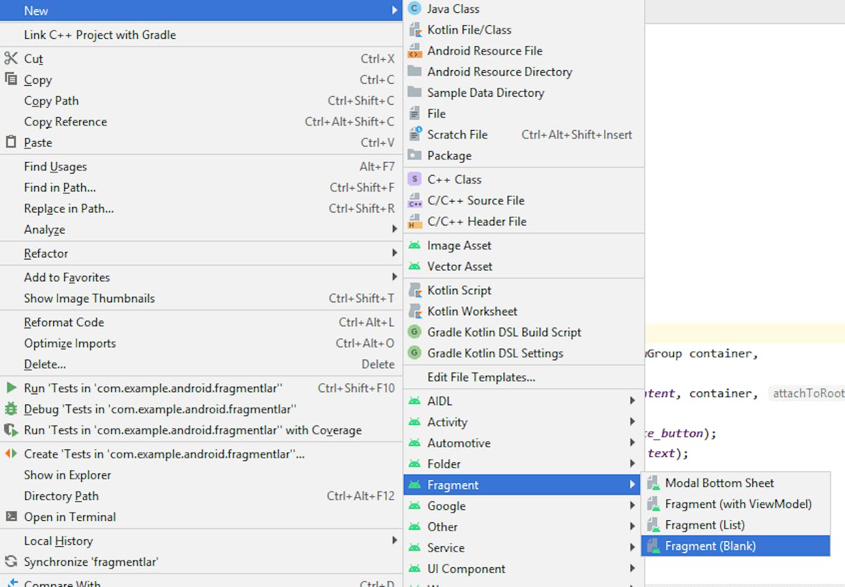The width and height of the screenshot is (845, 587).
Task: Click the Image Asset android icon
Action: pyautogui.click(x=414, y=245)
